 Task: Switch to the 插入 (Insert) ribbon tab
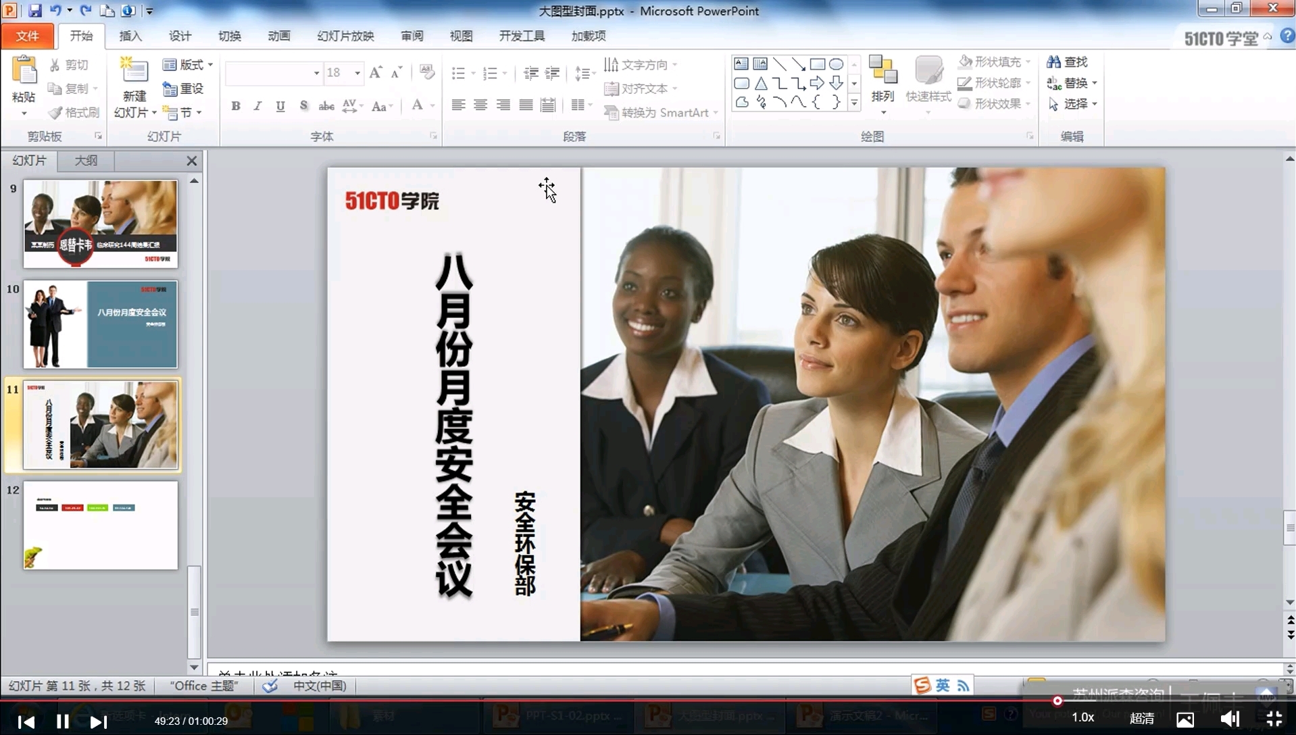pos(130,36)
